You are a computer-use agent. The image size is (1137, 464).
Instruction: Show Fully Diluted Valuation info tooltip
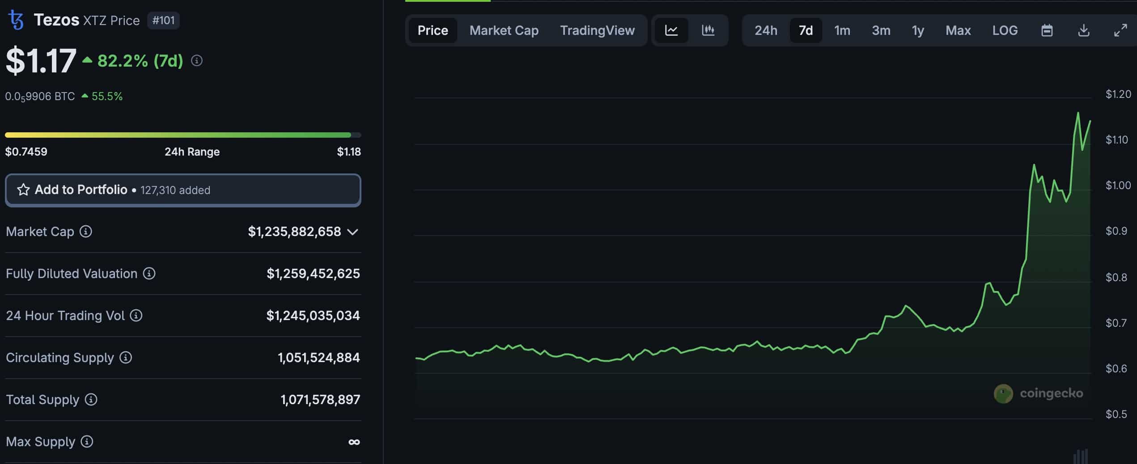149,274
